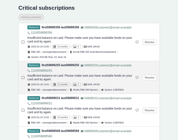Click 10 months badge on third subscription
The width and height of the screenshot is (178, 140).
coord(61,118)
